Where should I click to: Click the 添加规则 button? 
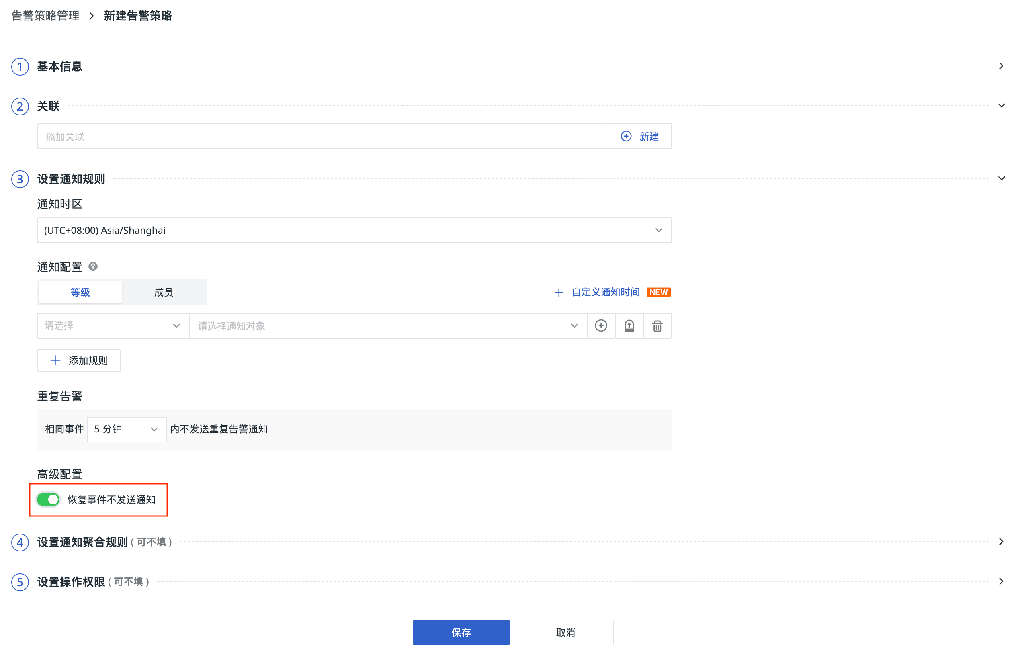click(x=79, y=360)
